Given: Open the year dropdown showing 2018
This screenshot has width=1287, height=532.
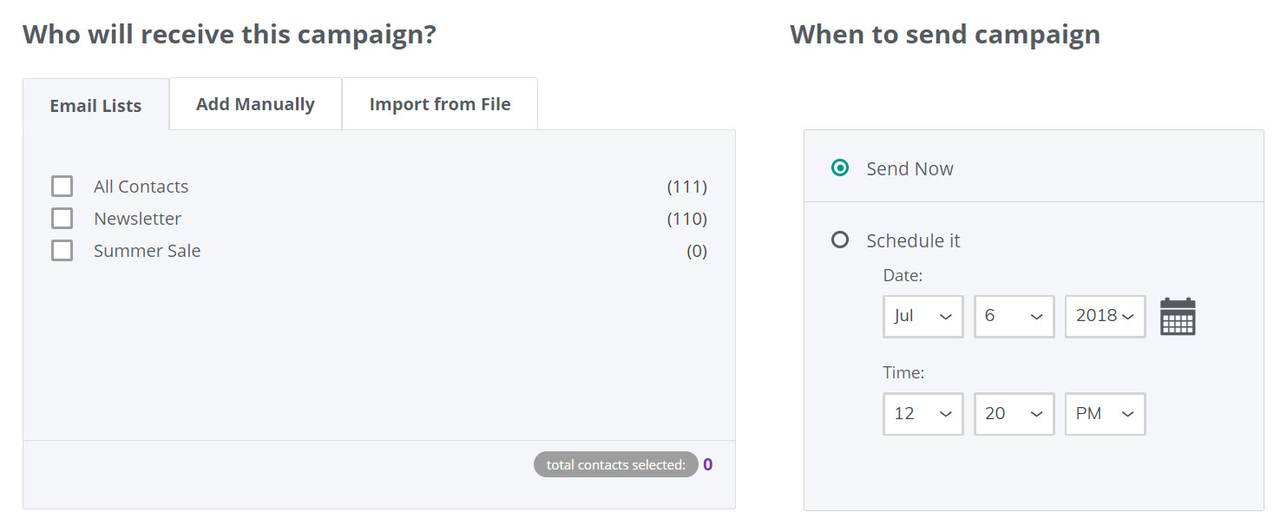Looking at the screenshot, I should point(1105,316).
